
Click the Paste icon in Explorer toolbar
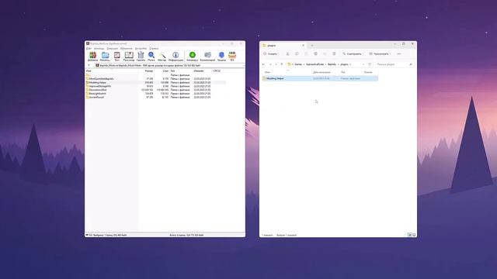point(306,53)
